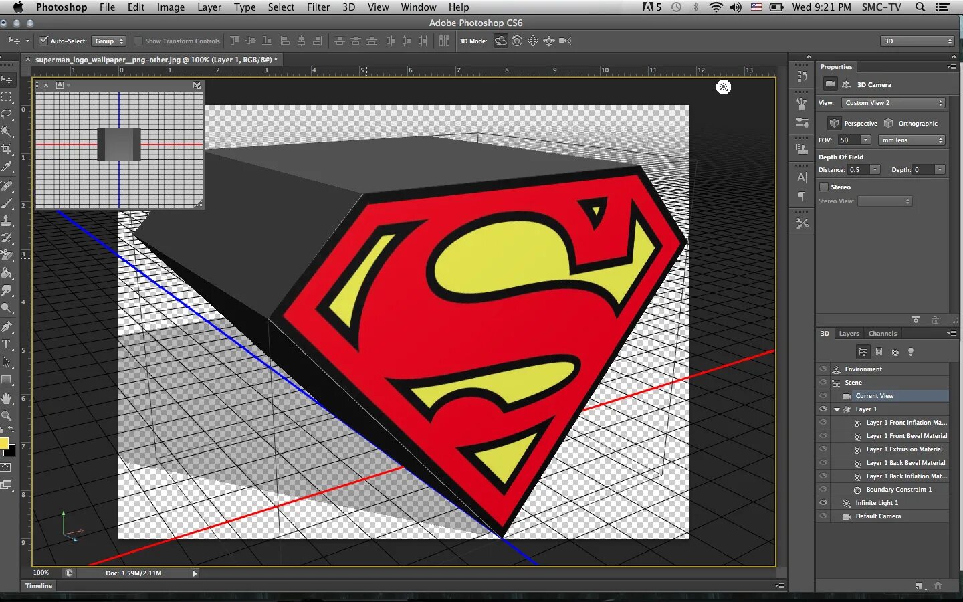
Task: Click the infinite light widget on canvas
Action: (x=724, y=87)
